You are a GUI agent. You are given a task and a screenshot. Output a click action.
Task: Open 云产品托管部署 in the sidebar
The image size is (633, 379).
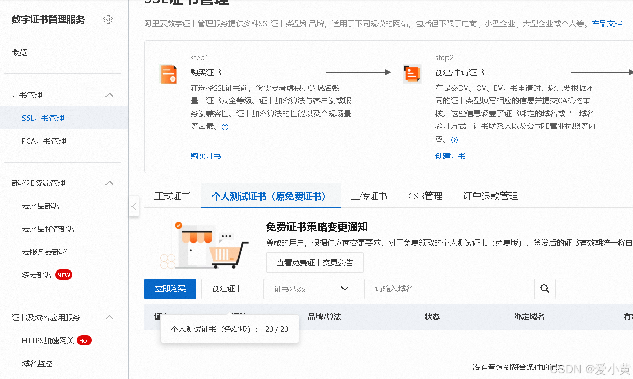pyautogui.click(x=48, y=229)
